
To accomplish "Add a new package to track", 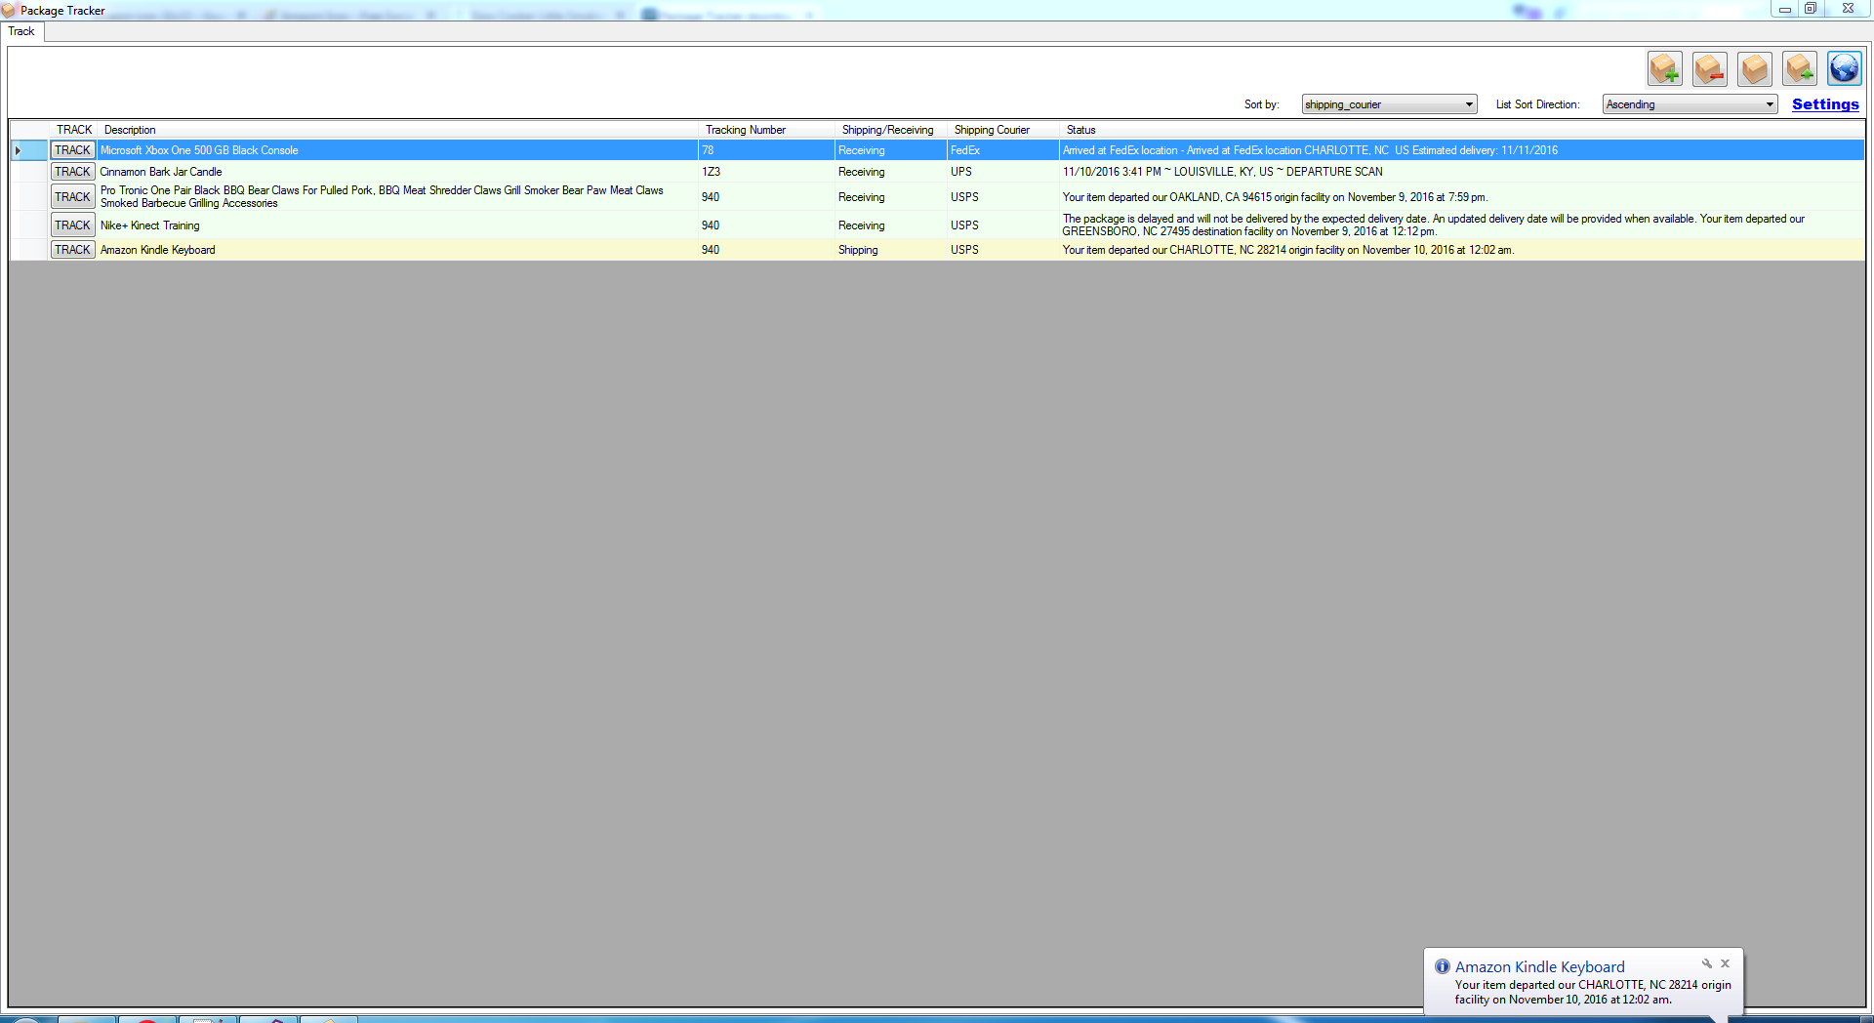I will coord(1664,68).
